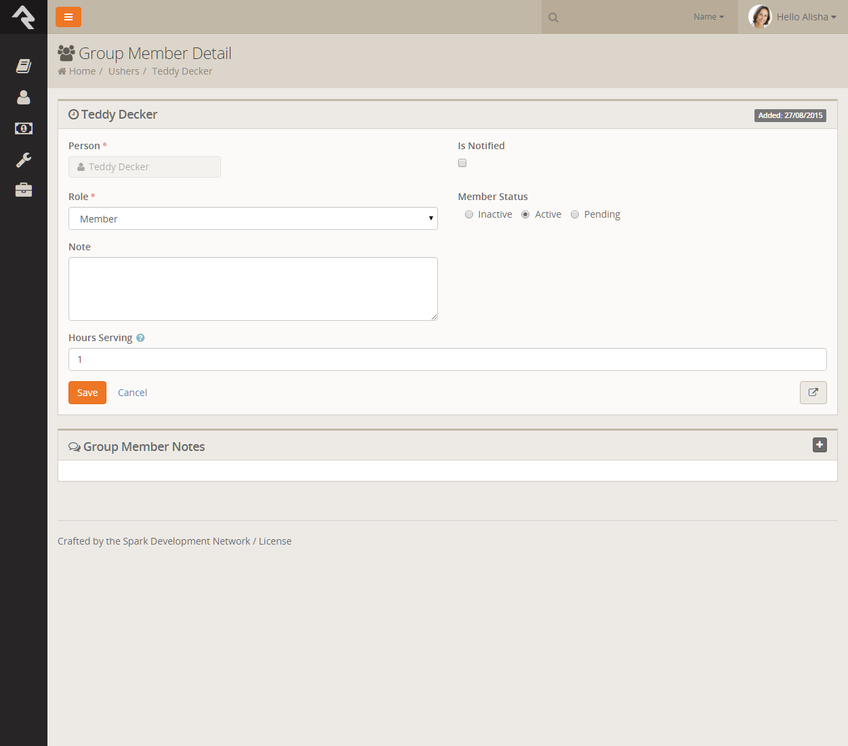Click the external link icon button
The image size is (848, 746).
tap(813, 393)
